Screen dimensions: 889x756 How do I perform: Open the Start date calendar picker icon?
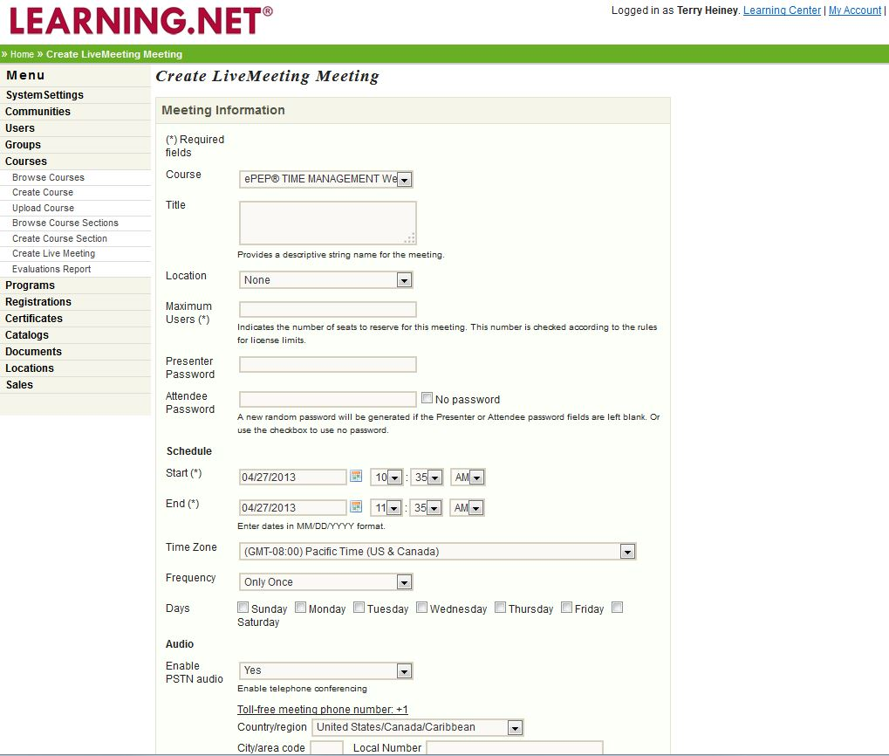356,477
